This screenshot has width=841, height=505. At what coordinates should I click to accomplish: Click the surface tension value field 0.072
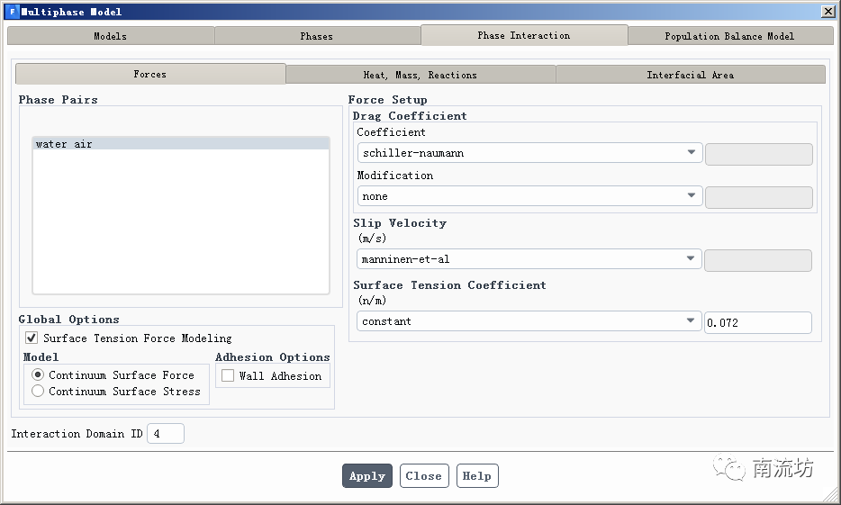[757, 322]
